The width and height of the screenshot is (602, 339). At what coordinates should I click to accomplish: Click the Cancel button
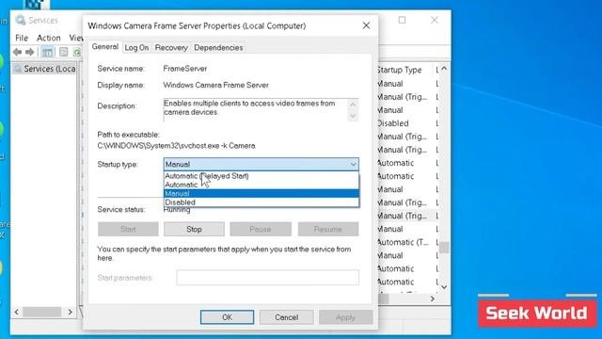coord(286,317)
